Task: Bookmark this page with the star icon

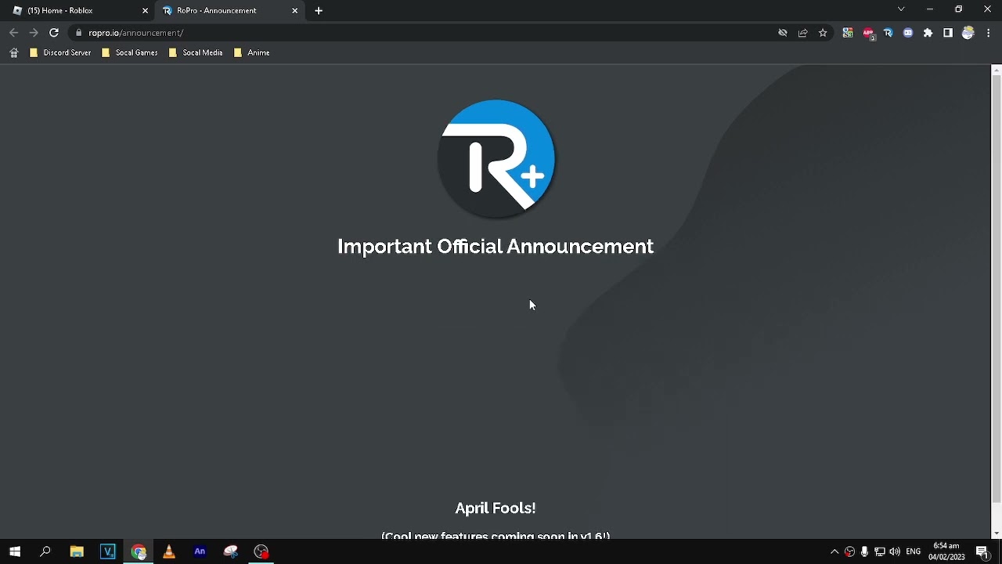Action: coord(823,33)
